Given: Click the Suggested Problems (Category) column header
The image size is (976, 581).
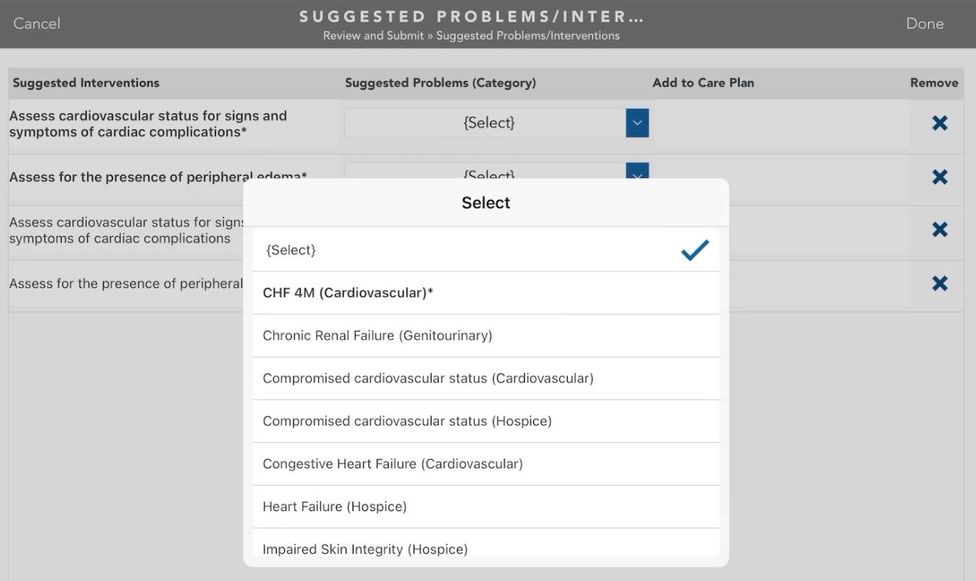Looking at the screenshot, I should [x=440, y=83].
